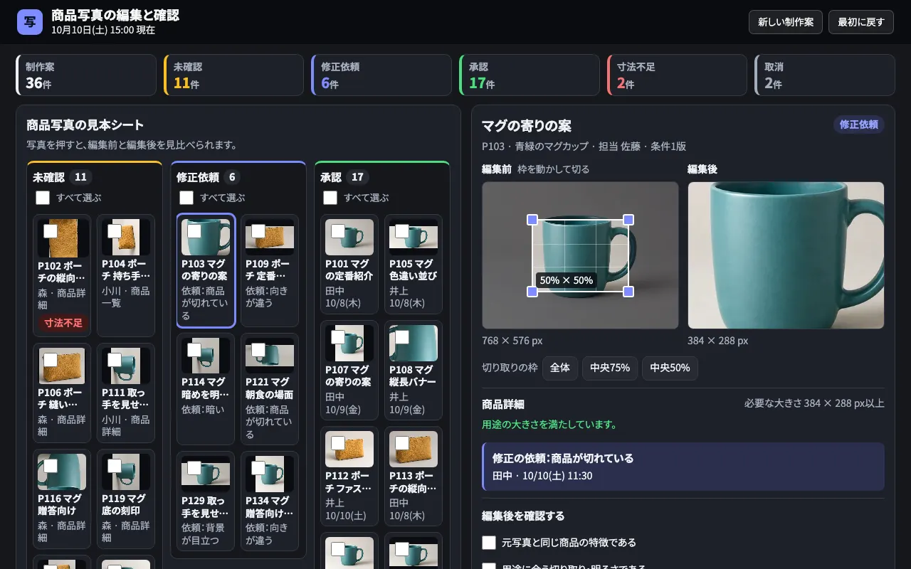Tick the checkbox on card P102
The image size is (911, 569).
click(51, 231)
